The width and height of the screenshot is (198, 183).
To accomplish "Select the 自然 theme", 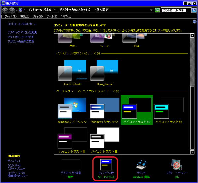I will pos(72,40).
